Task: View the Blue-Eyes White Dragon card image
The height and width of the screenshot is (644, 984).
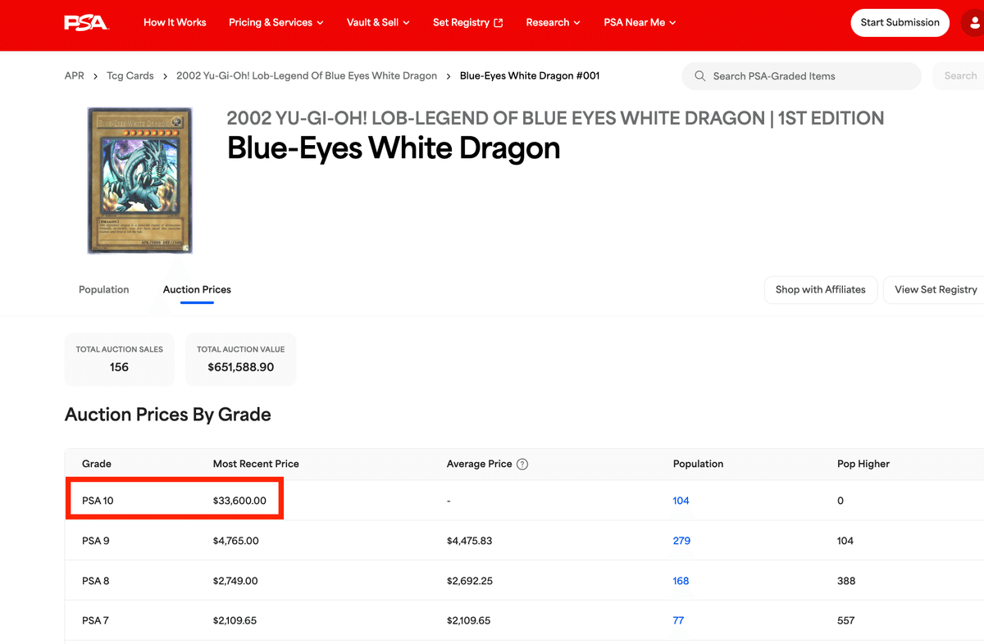Action: point(140,179)
